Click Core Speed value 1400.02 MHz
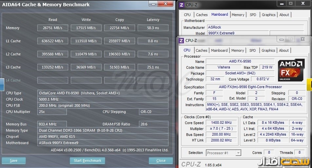The width and height of the screenshot is (312, 168). click(222, 123)
